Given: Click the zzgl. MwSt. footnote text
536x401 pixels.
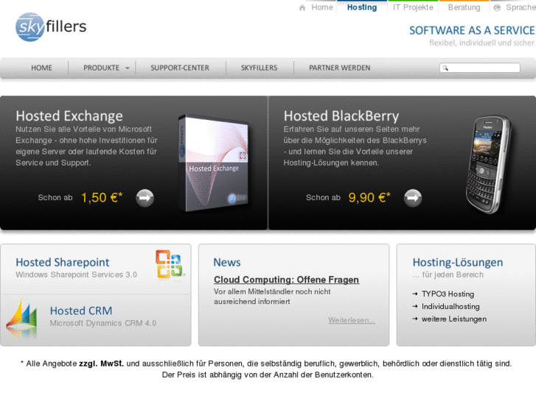Looking at the screenshot, I should coord(101,363).
